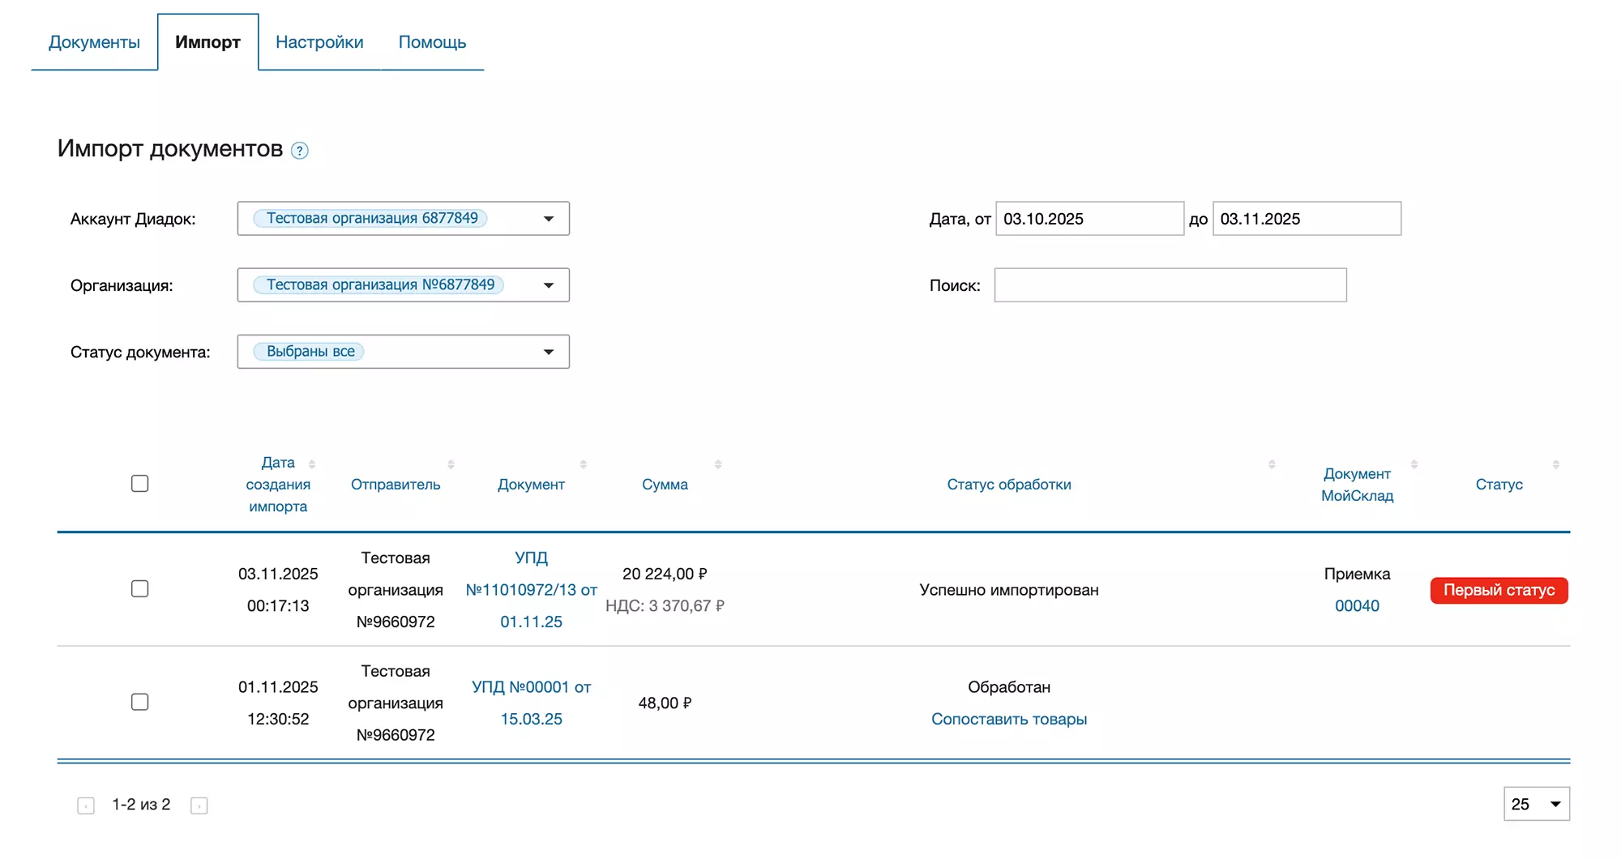Go to previous page arrow
Screen dimensions: 1621x859
pyautogui.click(x=86, y=806)
